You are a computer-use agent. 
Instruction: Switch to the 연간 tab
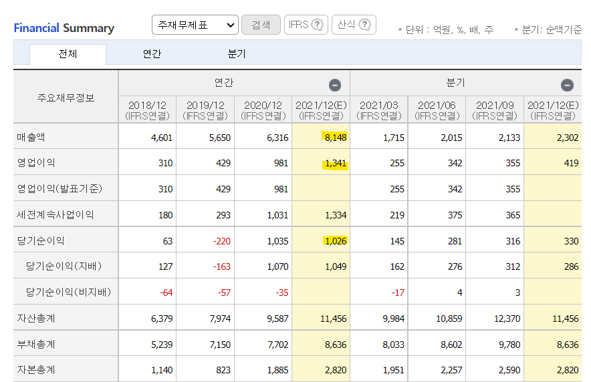coord(152,54)
